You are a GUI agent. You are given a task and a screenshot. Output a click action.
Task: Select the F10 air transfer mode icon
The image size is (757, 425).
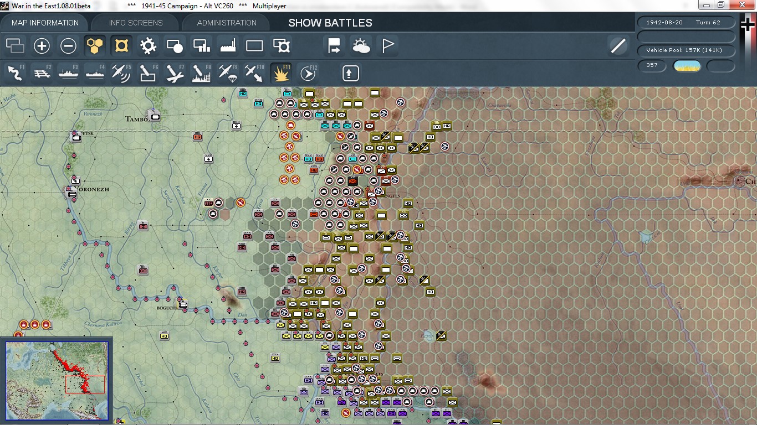pyautogui.click(x=254, y=73)
